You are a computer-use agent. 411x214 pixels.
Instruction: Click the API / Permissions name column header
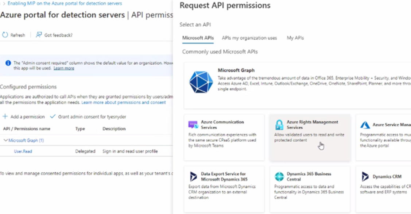(x=27, y=129)
